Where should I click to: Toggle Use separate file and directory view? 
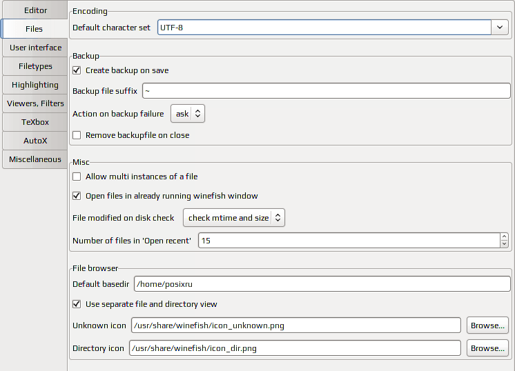tap(77, 304)
